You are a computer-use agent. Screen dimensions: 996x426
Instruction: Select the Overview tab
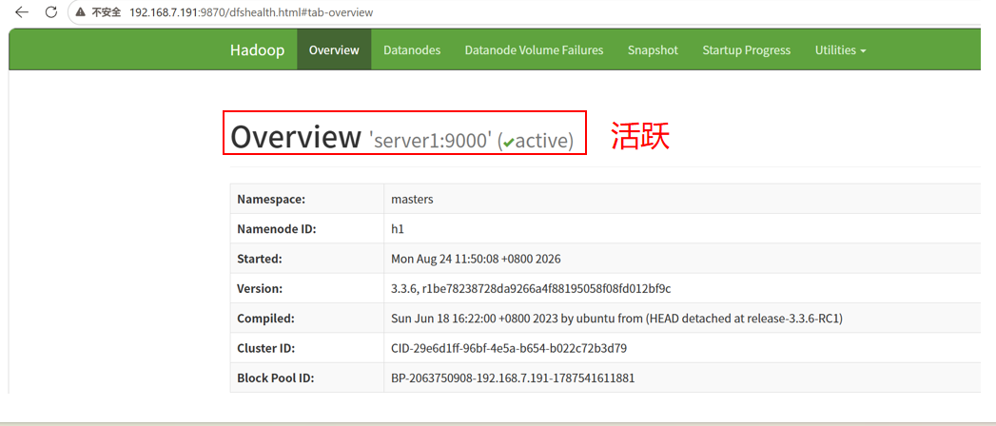[334, 50]
